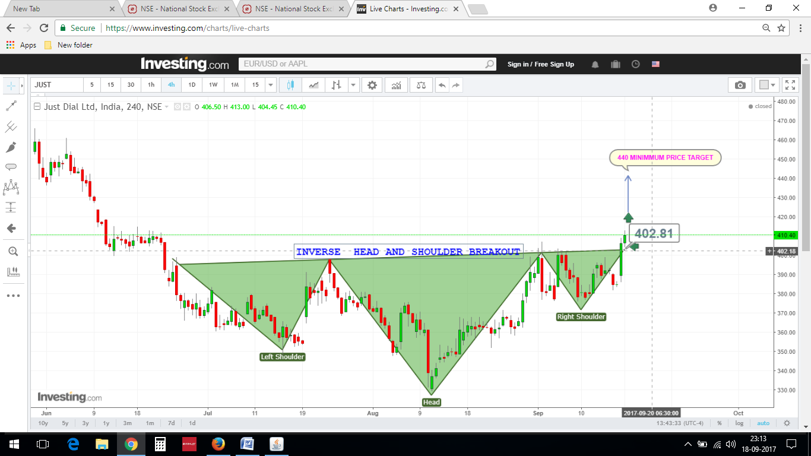This screenshot has height=456, width=811.
Task: Switch to the 1D timeframe
Action: [x=192, y=85]
